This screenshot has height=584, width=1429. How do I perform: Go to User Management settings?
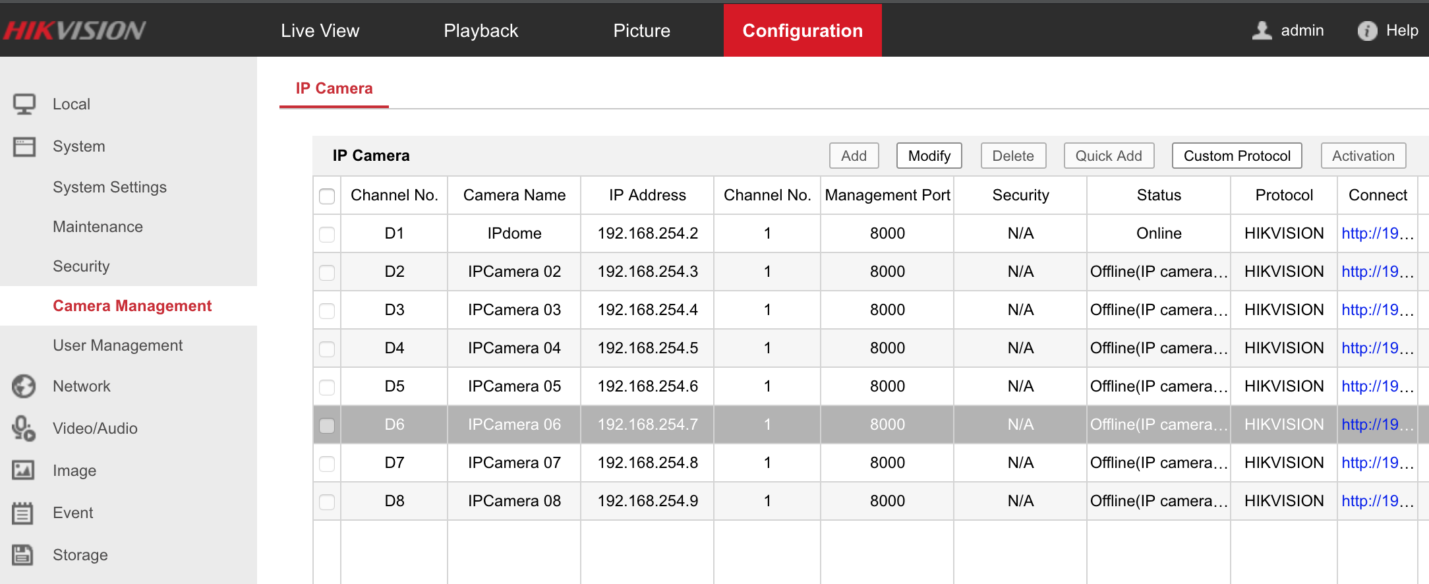pyautogui.click(x=117, y=345)
